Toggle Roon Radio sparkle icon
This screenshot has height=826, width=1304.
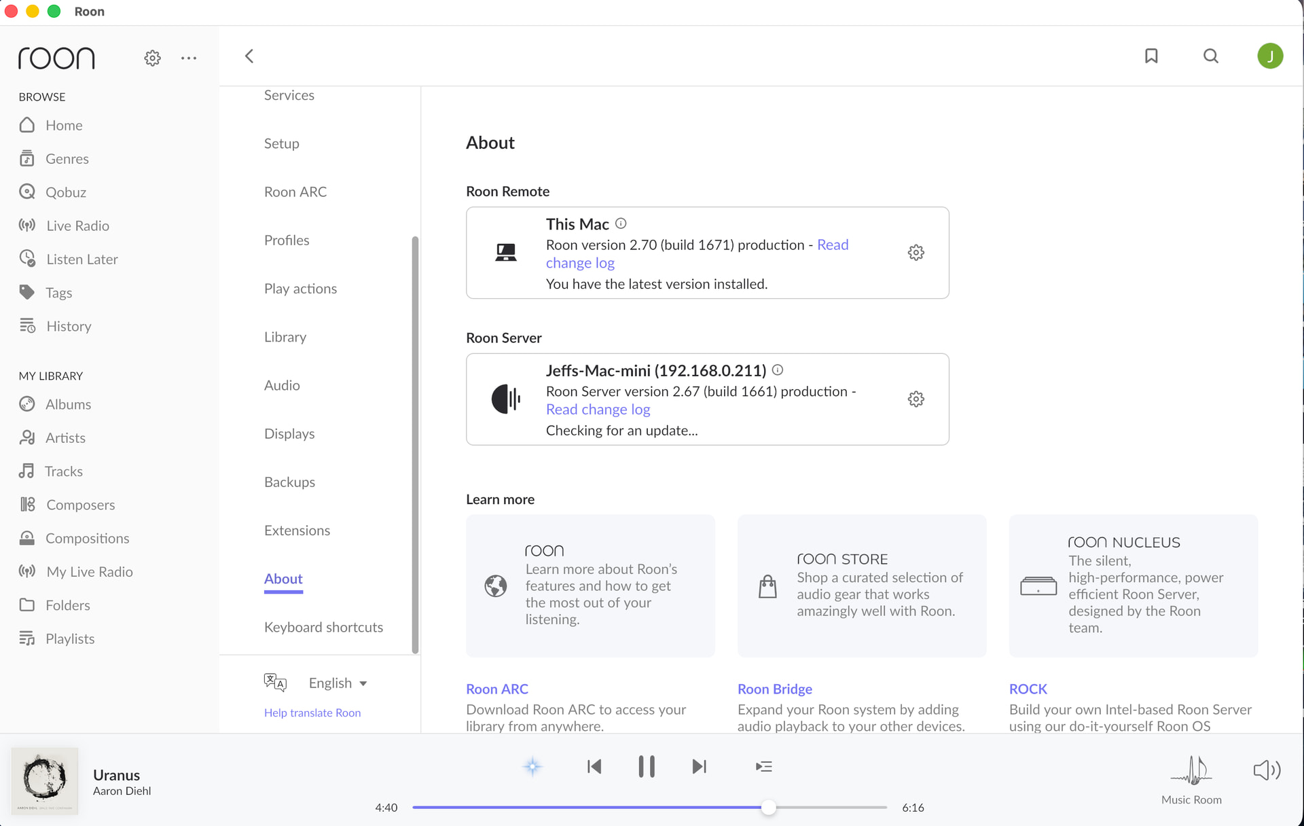tap(533, 767)
